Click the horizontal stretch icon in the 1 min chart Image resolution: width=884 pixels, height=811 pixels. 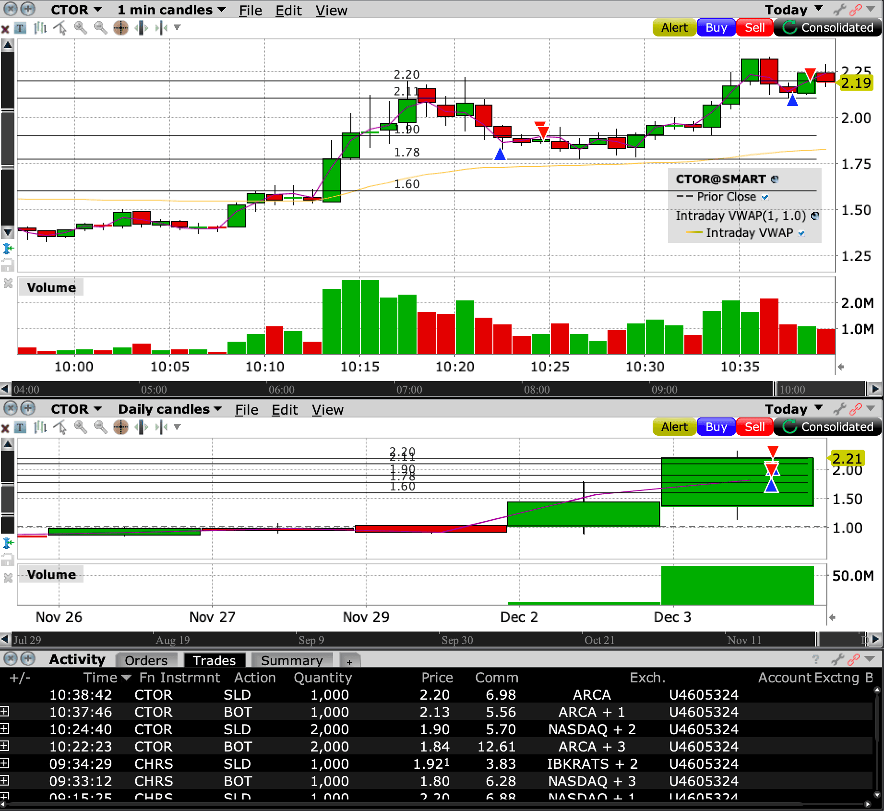pyautogui.click(x=142, y=28)
